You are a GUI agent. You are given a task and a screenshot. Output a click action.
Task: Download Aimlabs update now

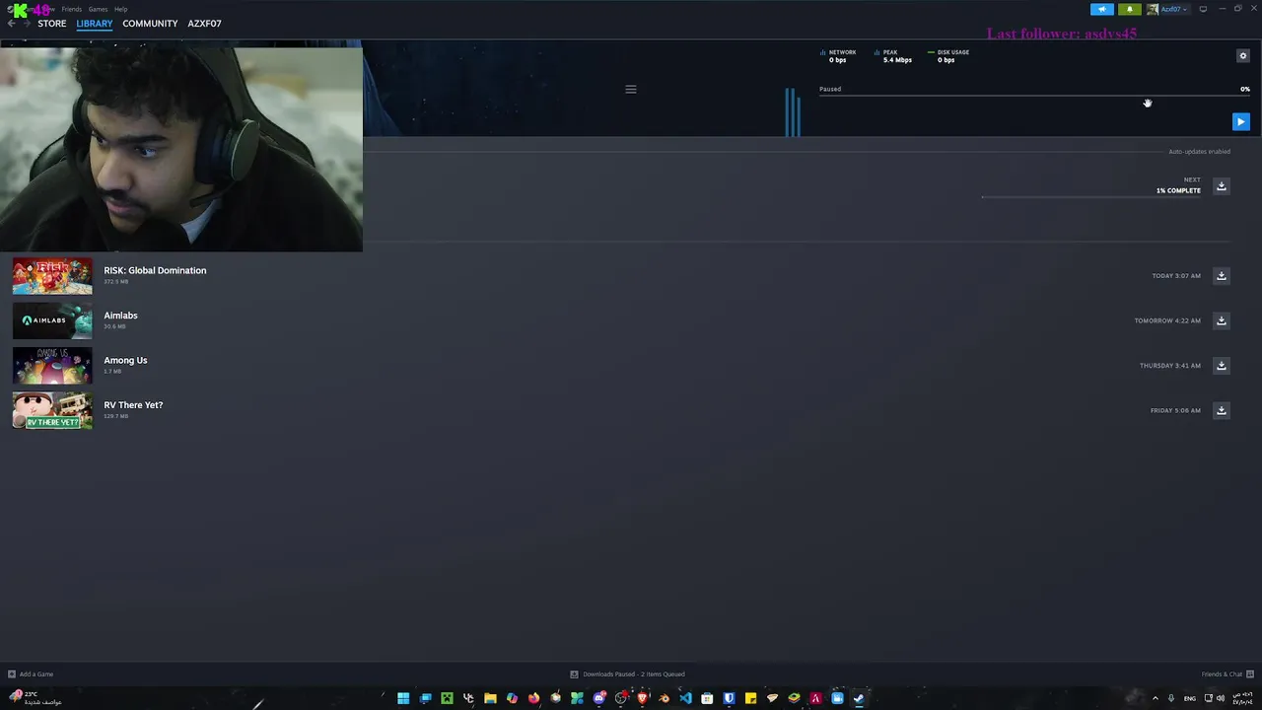[1221, 320]
